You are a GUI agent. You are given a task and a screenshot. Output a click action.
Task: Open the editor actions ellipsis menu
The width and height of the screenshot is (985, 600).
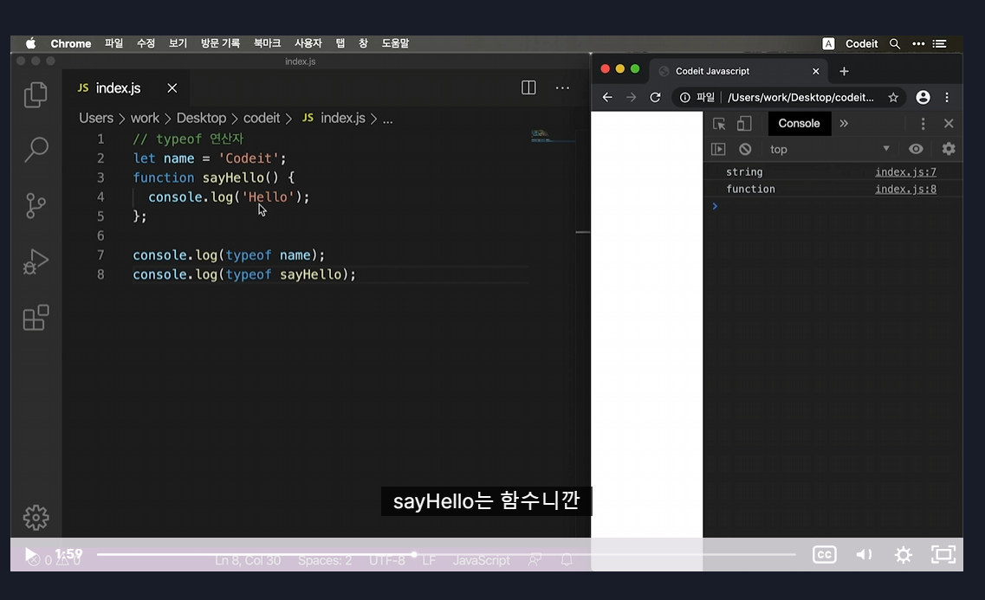coord(562,87)
